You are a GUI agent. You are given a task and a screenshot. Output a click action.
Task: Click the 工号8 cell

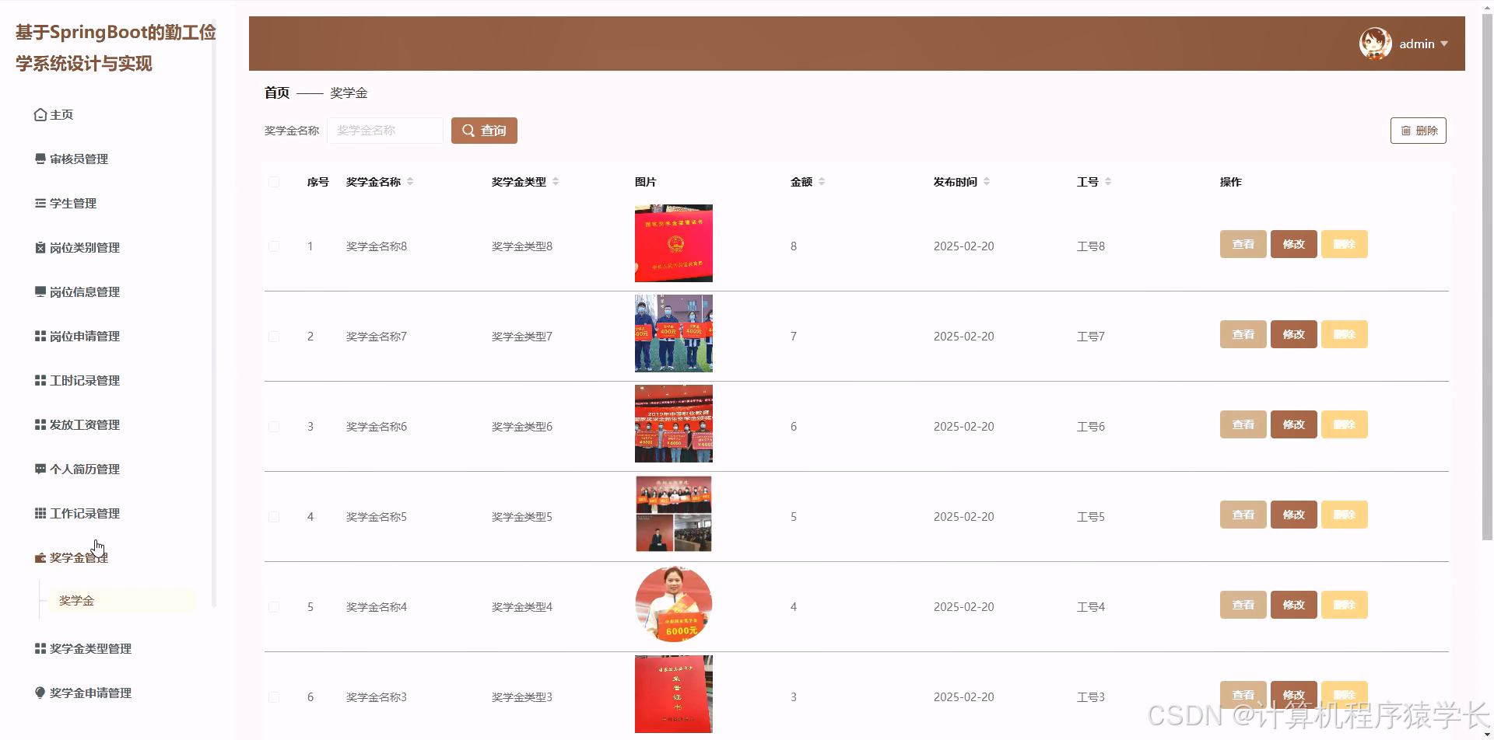(x=1091, y=246)
